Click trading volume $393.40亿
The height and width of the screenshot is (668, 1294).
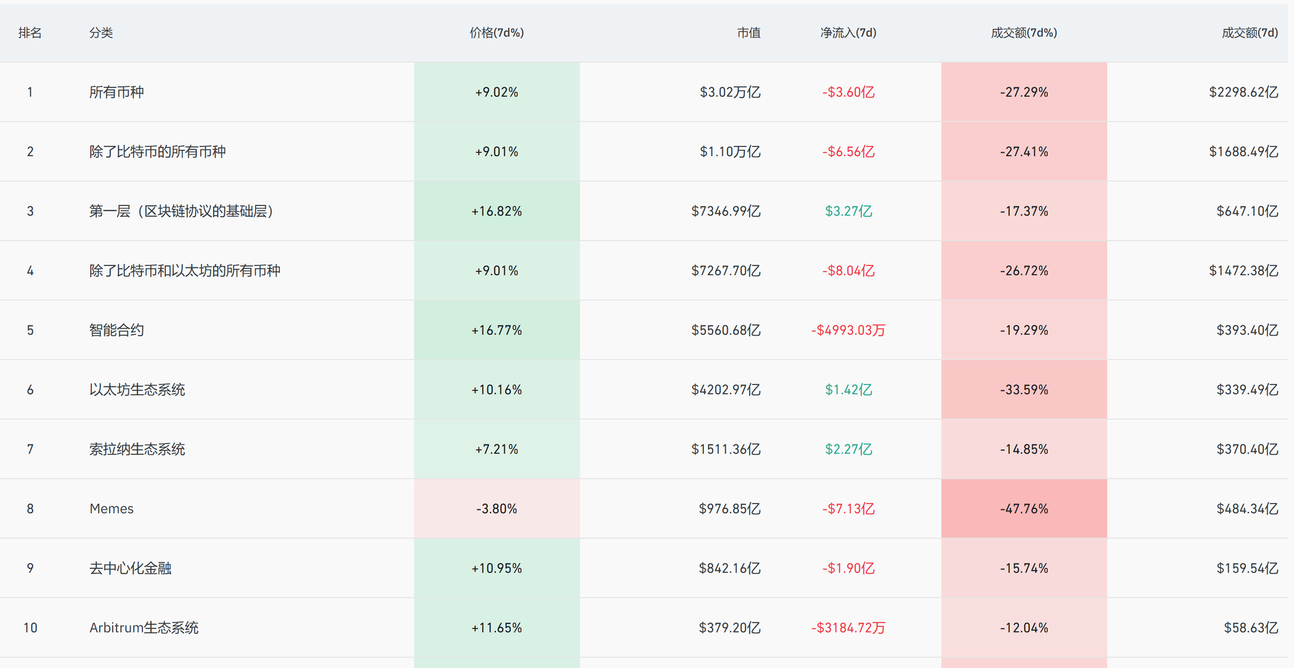(1247, 330)
